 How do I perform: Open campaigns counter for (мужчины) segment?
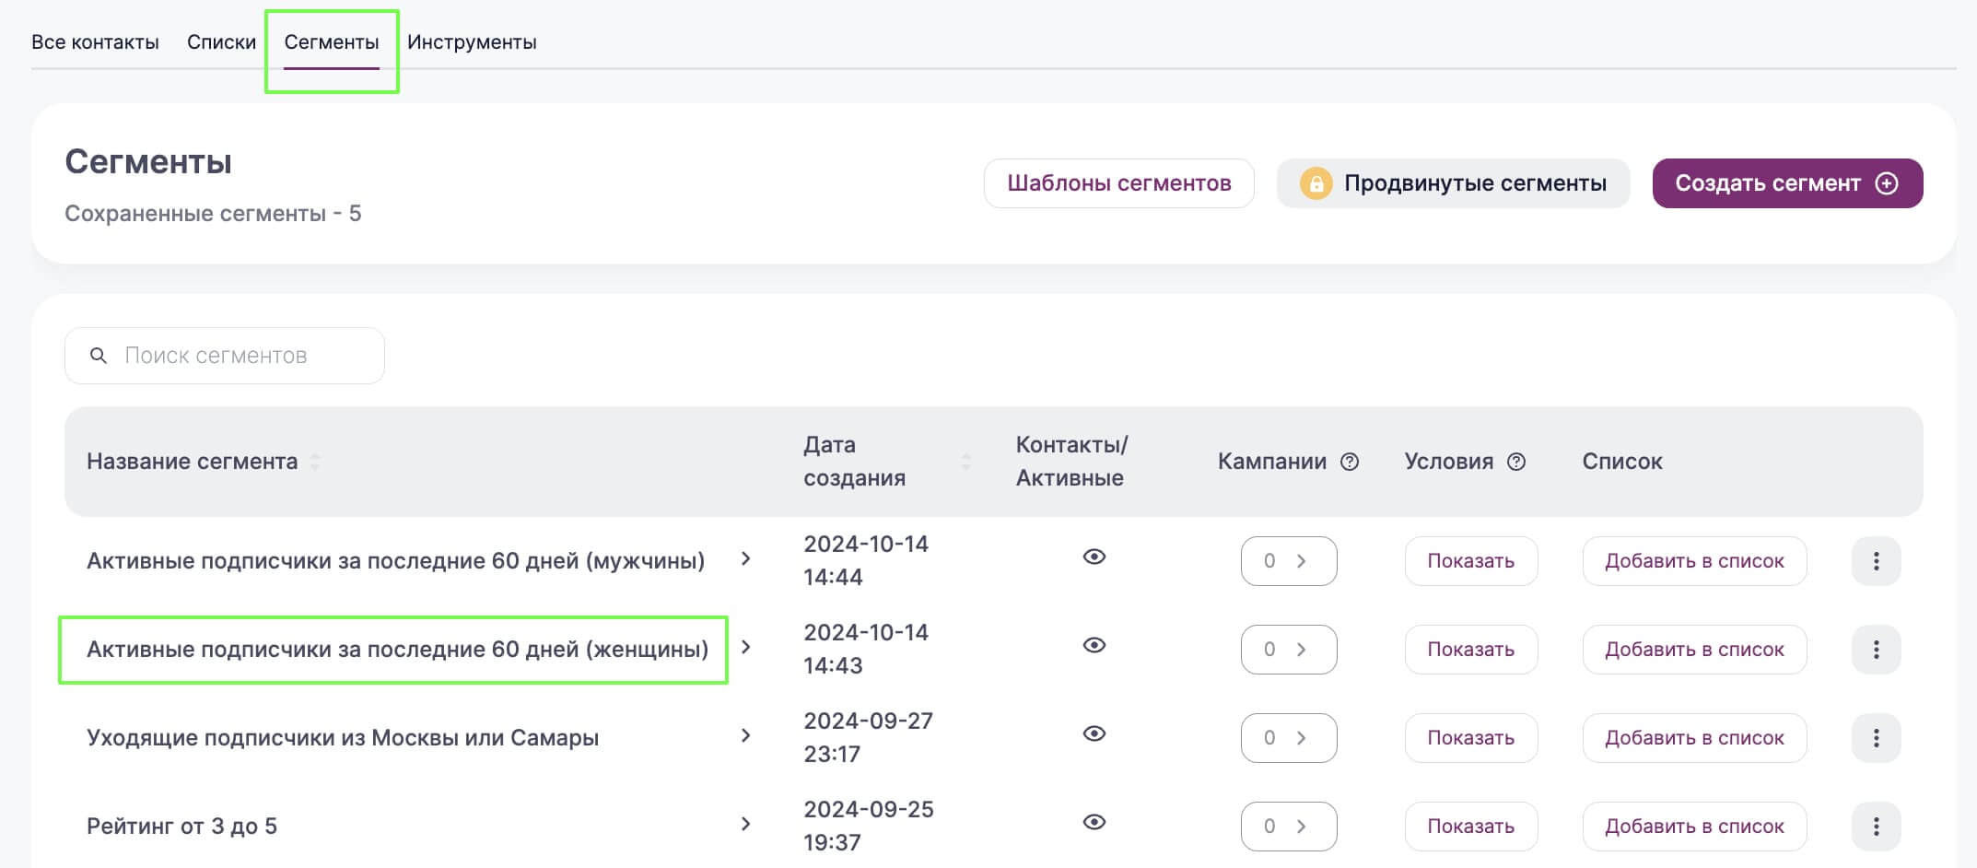(x=1289, y=561)
